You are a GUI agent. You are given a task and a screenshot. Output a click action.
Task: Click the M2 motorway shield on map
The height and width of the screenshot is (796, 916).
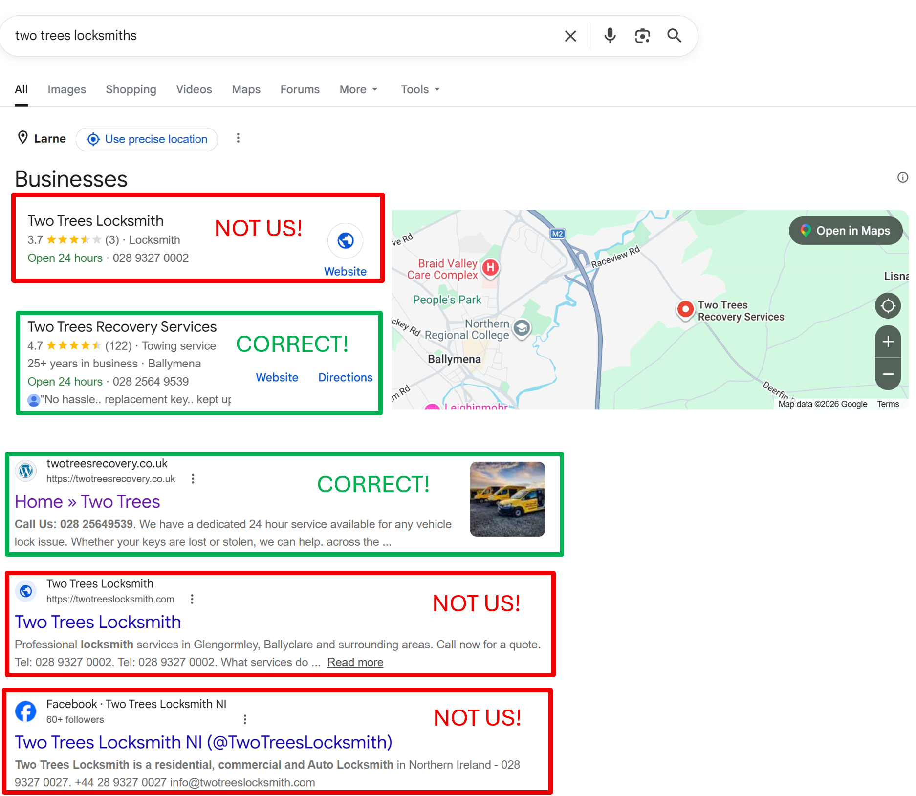click(x=557, y=234)
